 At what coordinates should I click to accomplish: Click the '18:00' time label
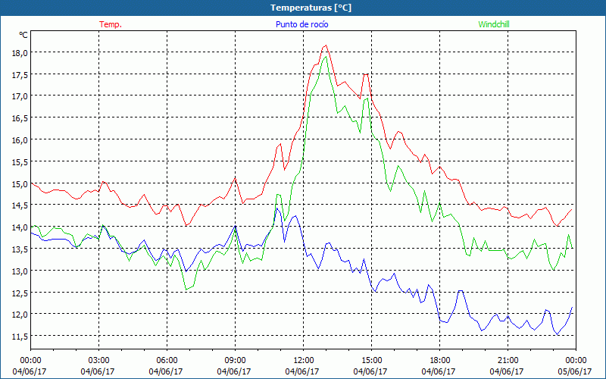439,361
